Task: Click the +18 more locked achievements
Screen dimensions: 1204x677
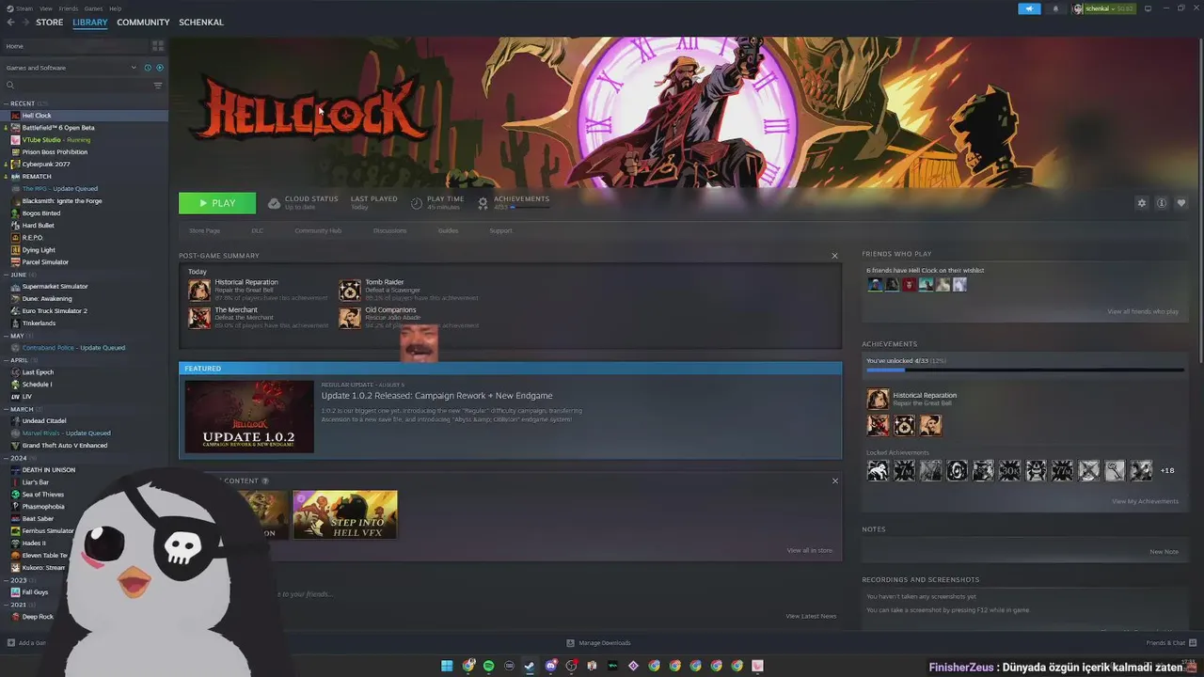Action: coord(1167,471)
